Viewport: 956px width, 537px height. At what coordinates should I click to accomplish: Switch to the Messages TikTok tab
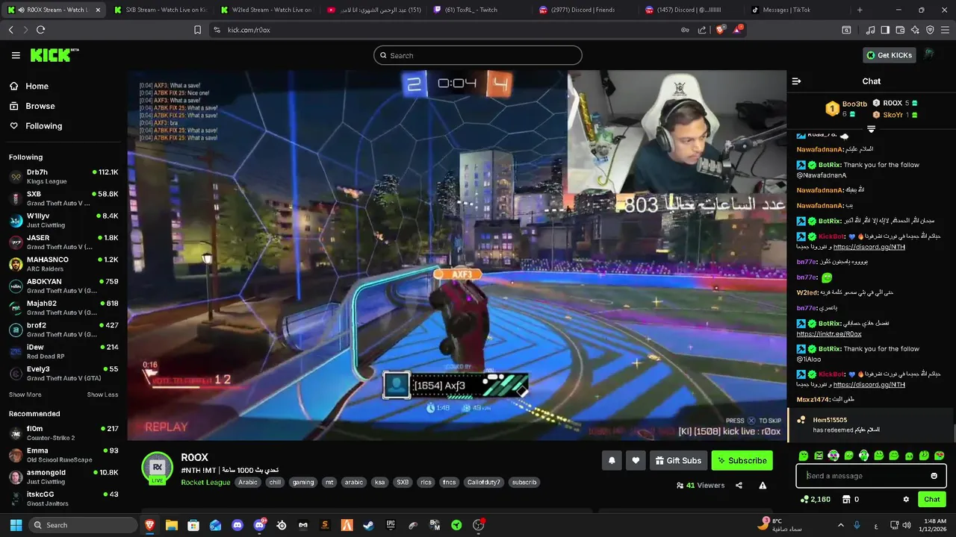[x=797, y=10]
